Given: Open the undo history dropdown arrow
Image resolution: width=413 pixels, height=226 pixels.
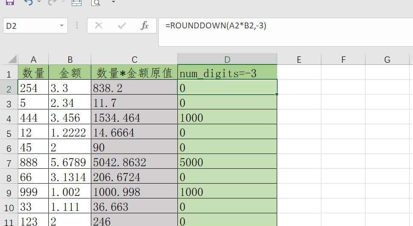Looking at the screenshot, I should [x=39, y=2].
